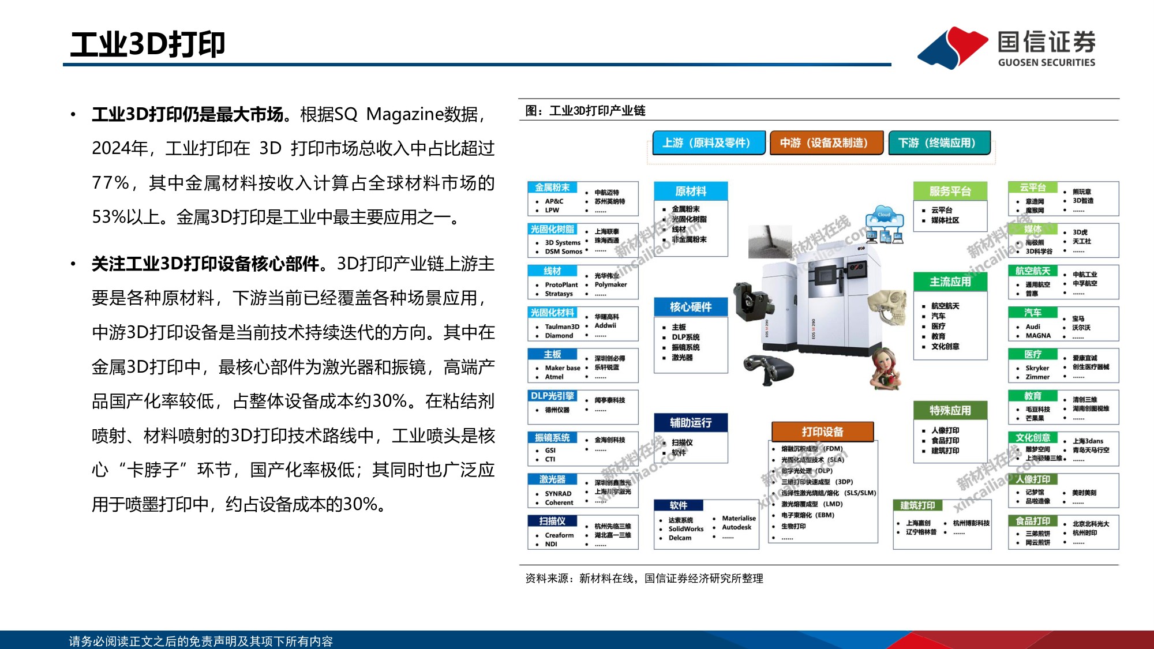Image resolution: width=1154 pixels, height=649 pixels.
Task: Click the green 服务平台 header
Action: point(950,191)
